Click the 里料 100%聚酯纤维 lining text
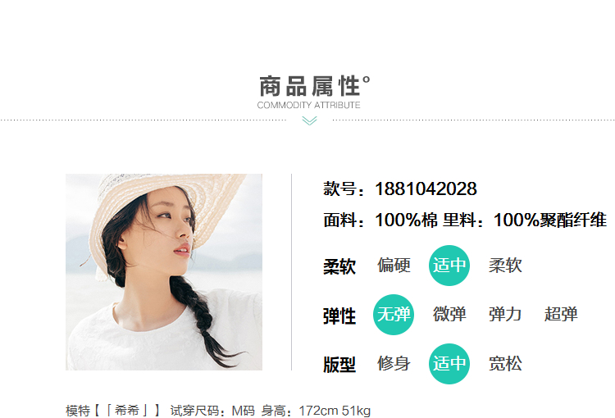This screenshot has width=615, height=418. pyautogui.click(x=525, y=220)
